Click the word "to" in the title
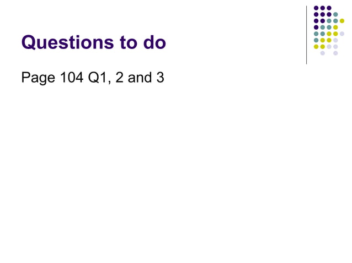Screen dimensions: 352x263 [129, 42]
